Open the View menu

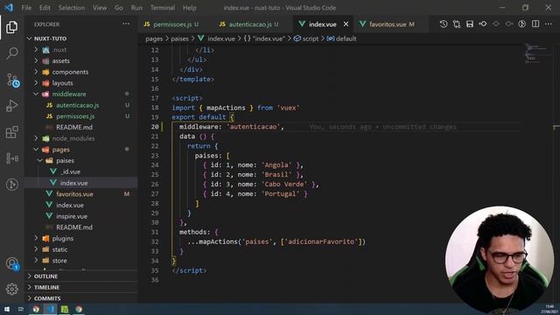click(x=100, y=8)
